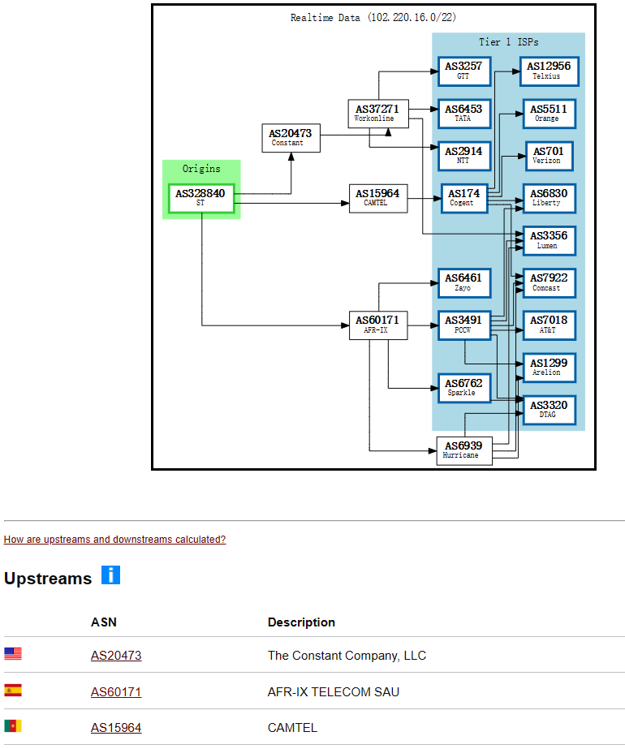
Task: Select the AS60171 AFR-IX graph node
Action: tap(377, 325)
